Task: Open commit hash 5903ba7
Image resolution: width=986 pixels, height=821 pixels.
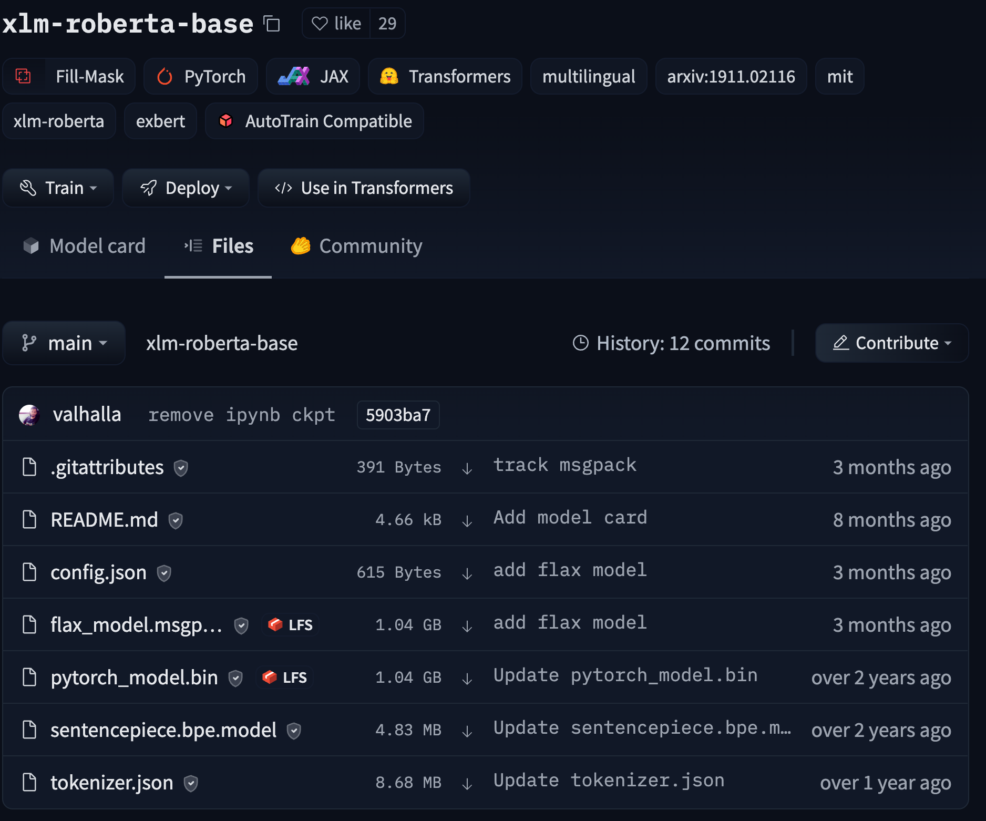Action: click(398, 415)
